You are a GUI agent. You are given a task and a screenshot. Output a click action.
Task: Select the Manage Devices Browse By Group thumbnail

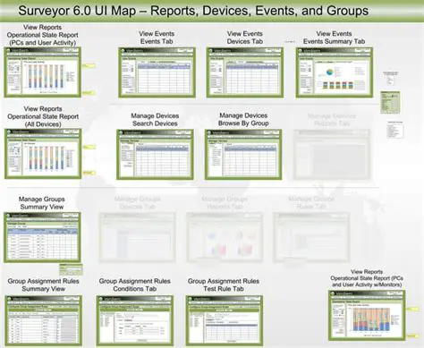pos(243,155)
